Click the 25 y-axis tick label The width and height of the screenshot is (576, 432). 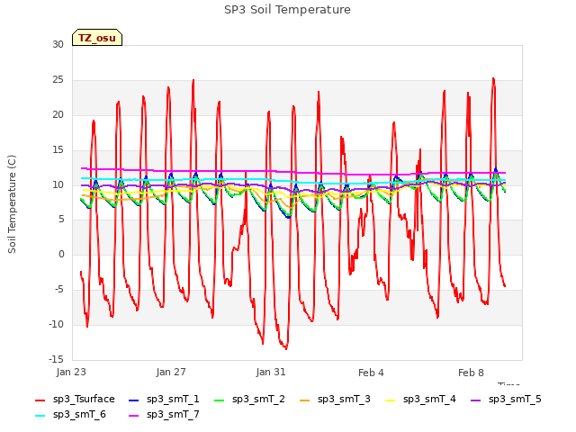58,80
